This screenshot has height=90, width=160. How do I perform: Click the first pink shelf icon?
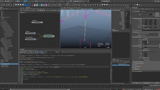coord(35,5)
